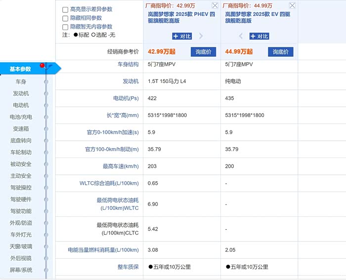Go to 变速箱 section
The image size is (346, 280).
[21, 129]
